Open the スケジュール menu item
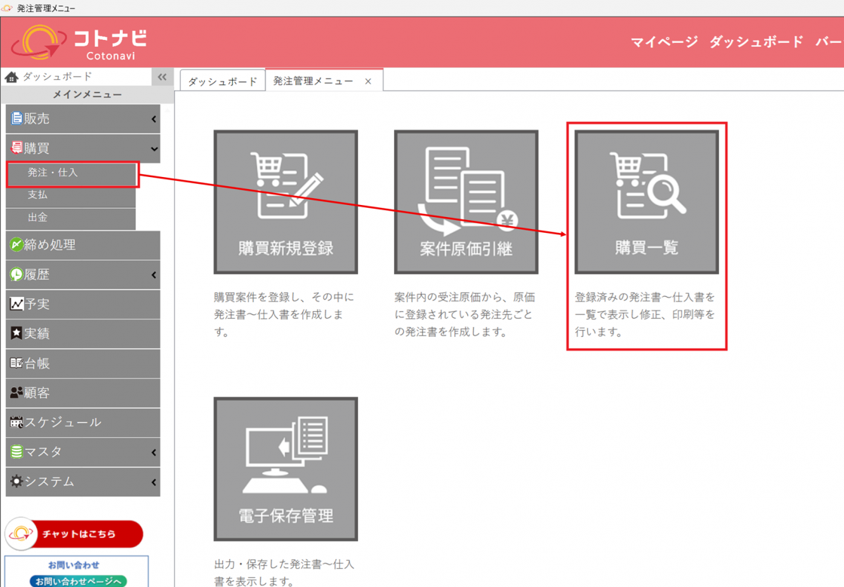 pos(82,422)
